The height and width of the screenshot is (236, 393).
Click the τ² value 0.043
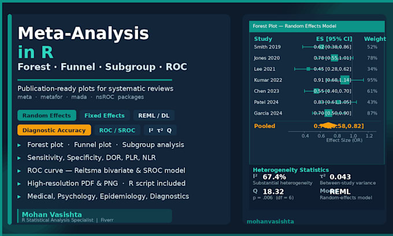[x=340, y=177]
